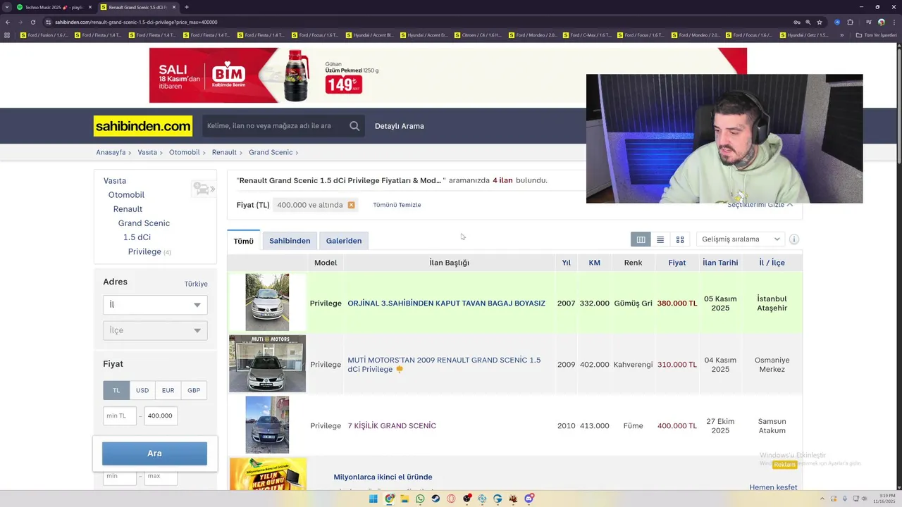Click the sahibinden.com logo
Image resolution: width=902 pixels, height=507 pixels.
coord(143,126)
